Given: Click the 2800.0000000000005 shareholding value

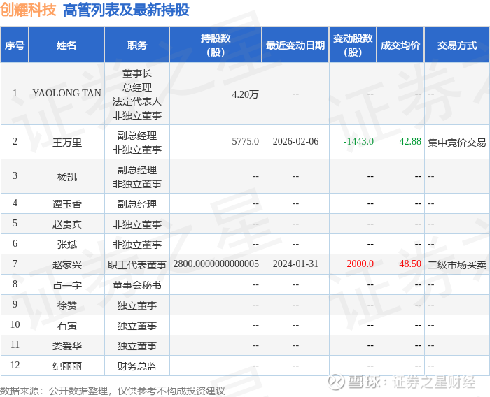Looking at the screenshot, I should click(216, 264).
